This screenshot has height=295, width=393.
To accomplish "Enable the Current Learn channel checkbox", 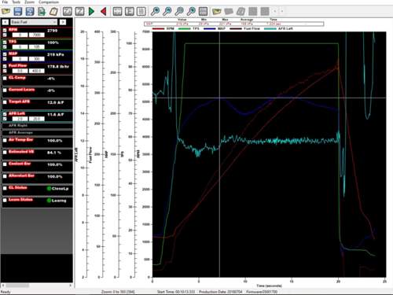I will (x=5, y=90).
